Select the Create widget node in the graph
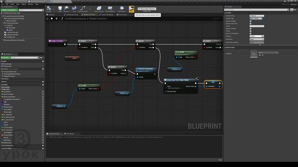 click(x=181, y=86)
